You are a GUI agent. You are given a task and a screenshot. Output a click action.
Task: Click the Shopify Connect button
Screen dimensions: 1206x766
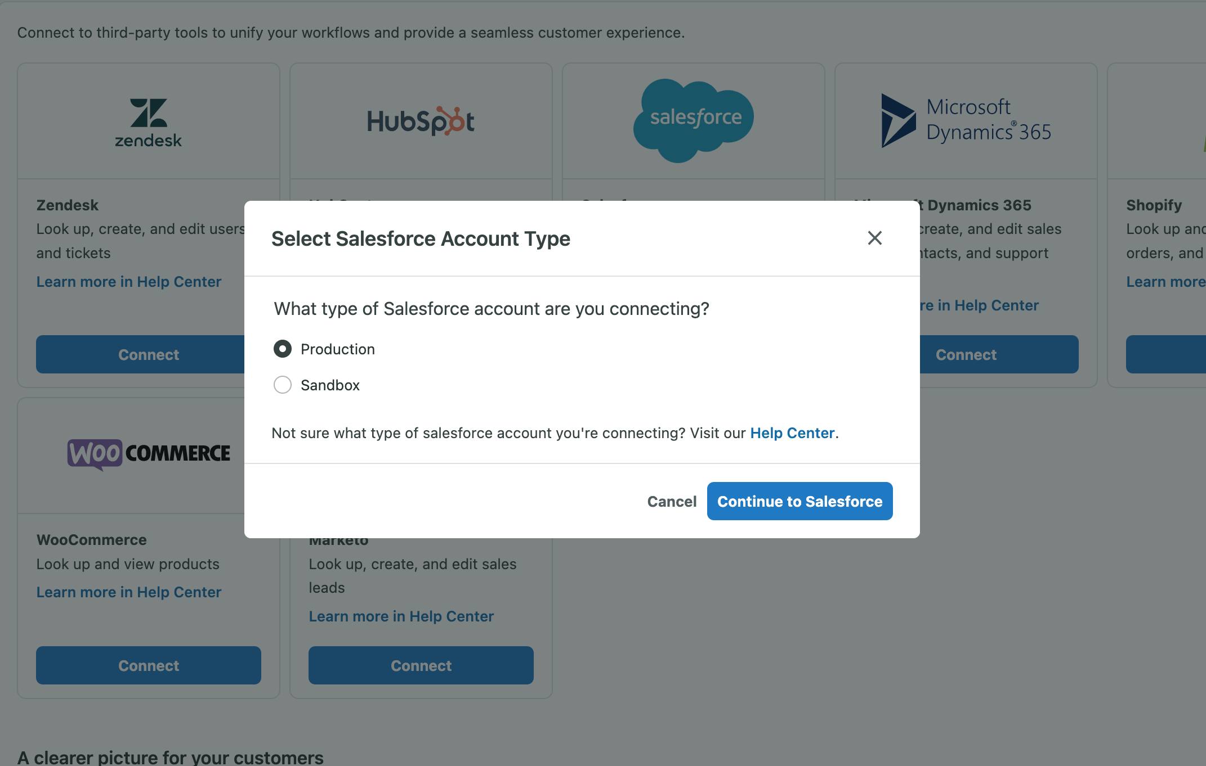coord(1166,354)
